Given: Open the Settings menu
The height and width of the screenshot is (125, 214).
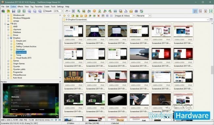Looking at the screenshot, I should point(60,7).
